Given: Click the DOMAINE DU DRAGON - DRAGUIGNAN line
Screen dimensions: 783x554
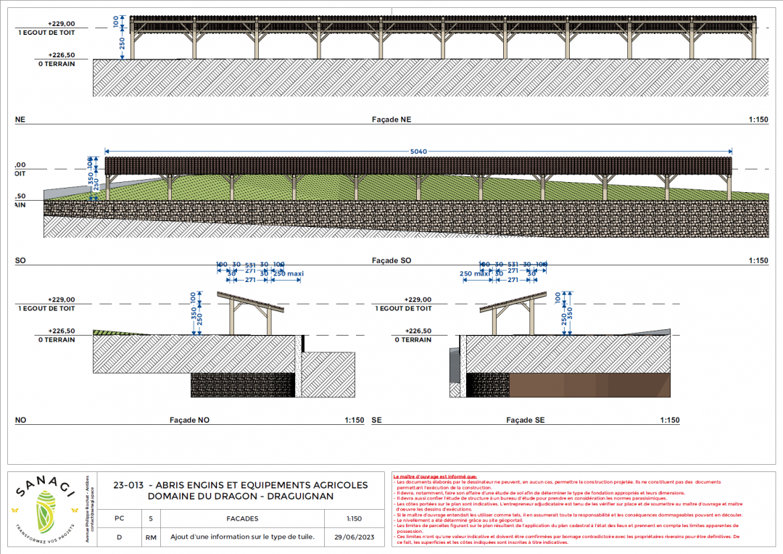Looking at the screenshot, I should tap(241, 497).
